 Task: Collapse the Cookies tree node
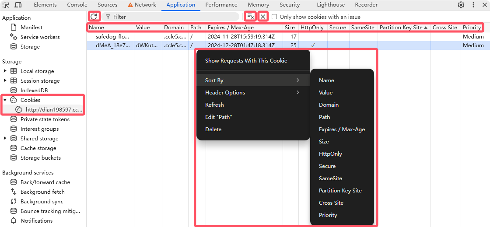click(5, 100)
